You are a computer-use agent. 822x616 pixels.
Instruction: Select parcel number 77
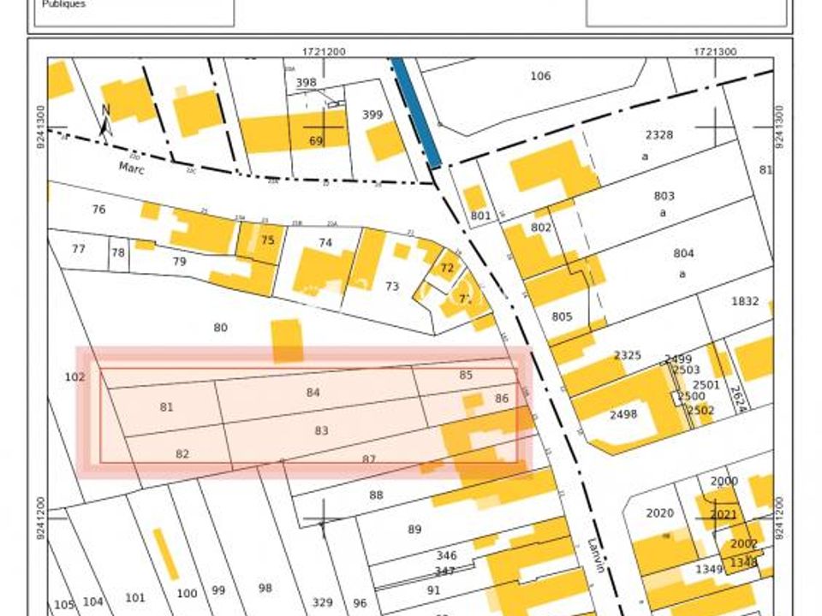[78, 249]
